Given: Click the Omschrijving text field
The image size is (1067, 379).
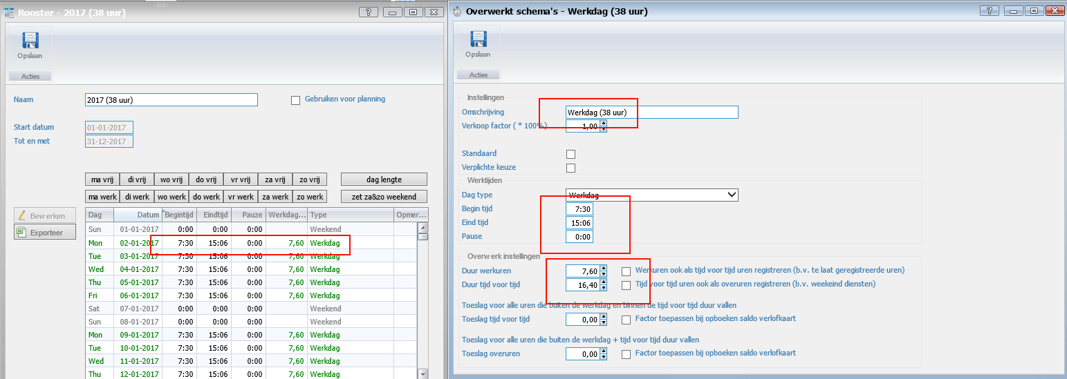Looking at the screenshot, I should tap(651, 113).
